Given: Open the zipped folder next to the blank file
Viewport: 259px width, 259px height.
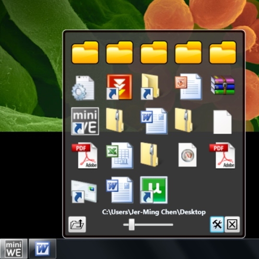Looking at the screenshot, I should 184,120.
